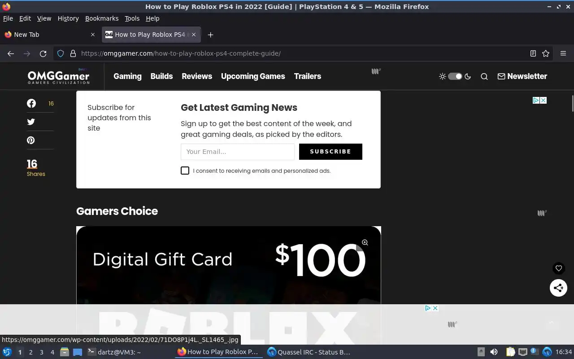Close the New Tab tab
Screen dimensions: 574x359
pyautogui.click(x=93, y=35)
